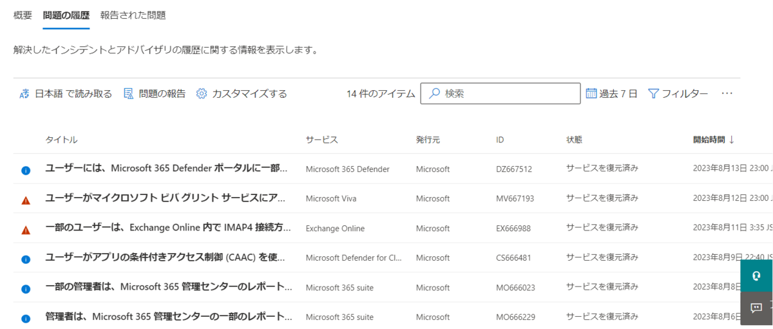Click the 日本語で読み取る translate icon

(x=24, y=94)
